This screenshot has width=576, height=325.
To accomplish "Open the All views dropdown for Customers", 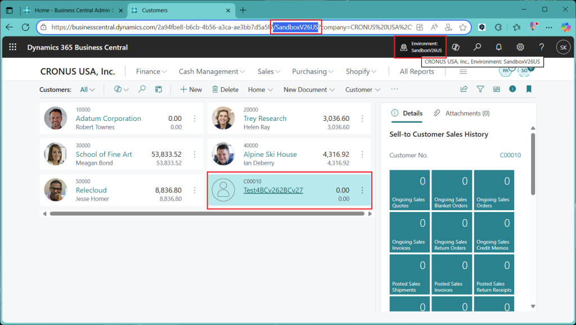I will pyautogui.click(x=87, y=89).
